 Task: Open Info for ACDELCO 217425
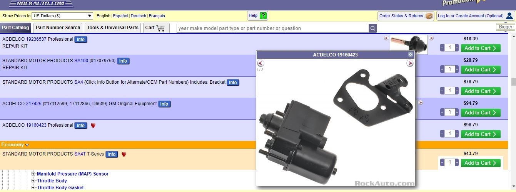[x=164, y=104]
